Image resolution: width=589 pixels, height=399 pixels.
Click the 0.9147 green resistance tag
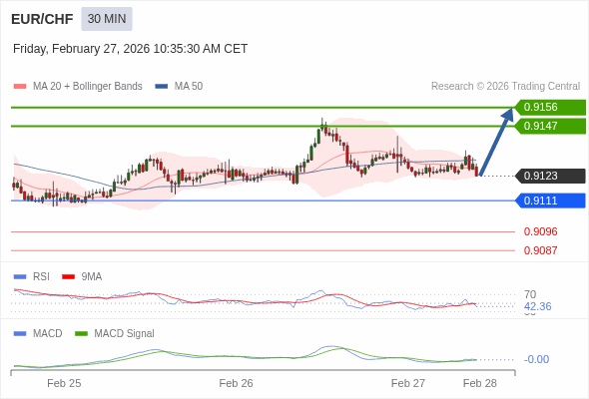pos(550,126)
